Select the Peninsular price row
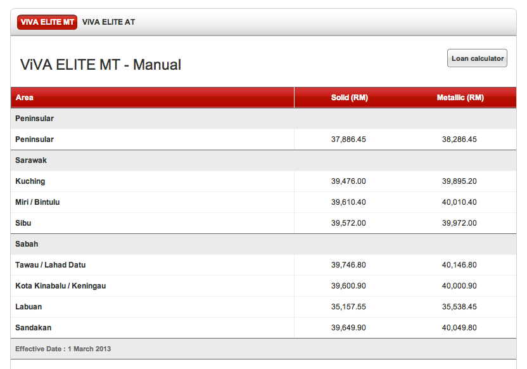The width and height of the screenshot is (527, 369). (x=263, y=139)
